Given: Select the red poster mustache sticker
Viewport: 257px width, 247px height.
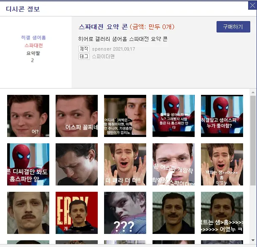Looking at the screenshot, I should pyautogui.click(x=77, y=213).
